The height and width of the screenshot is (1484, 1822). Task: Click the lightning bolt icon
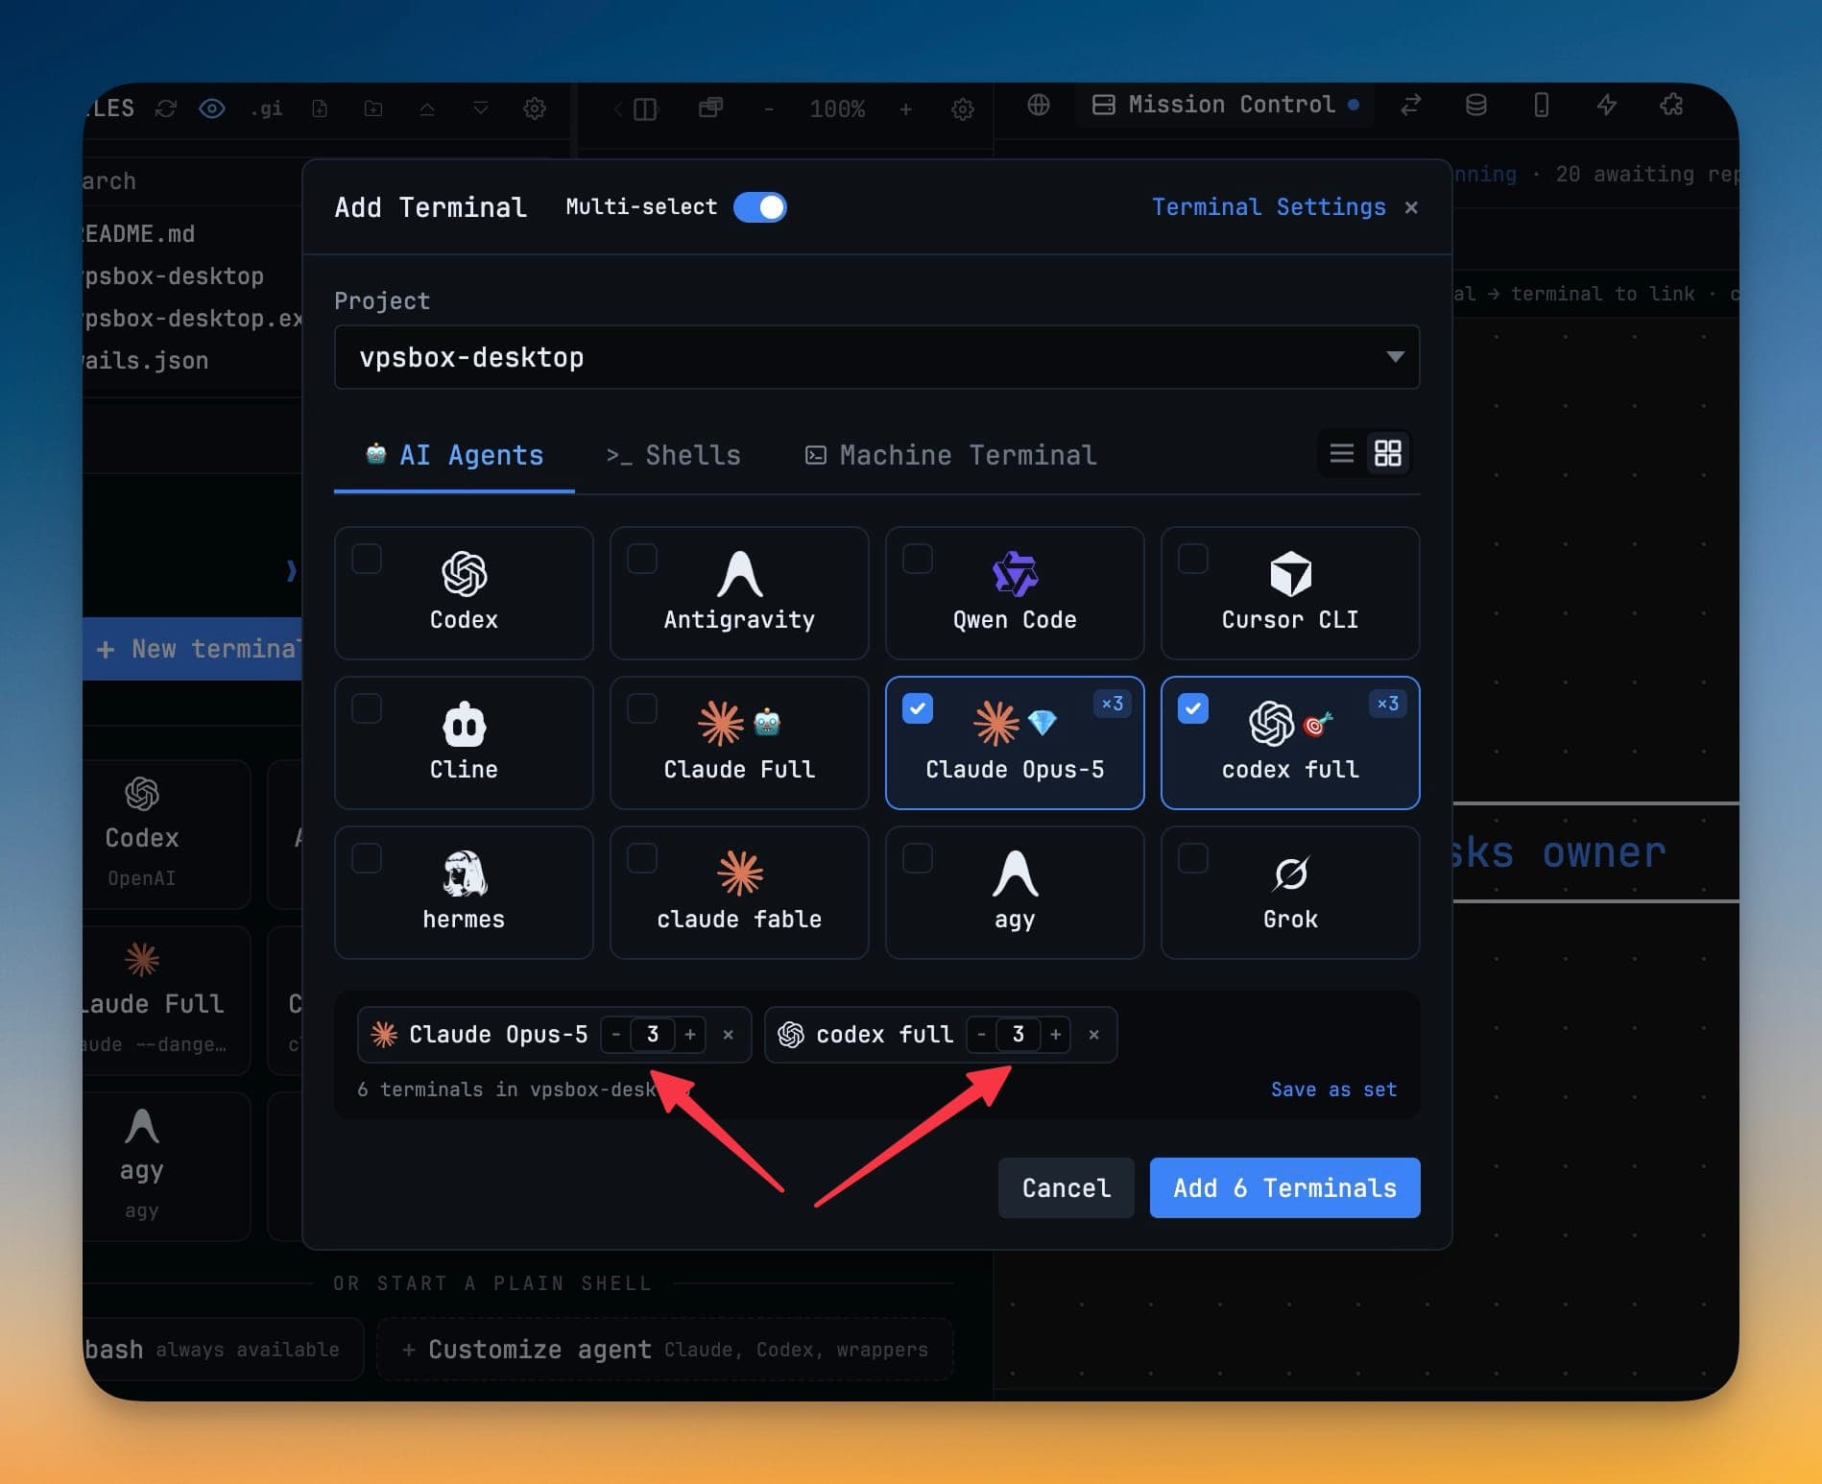[1607, 105]
